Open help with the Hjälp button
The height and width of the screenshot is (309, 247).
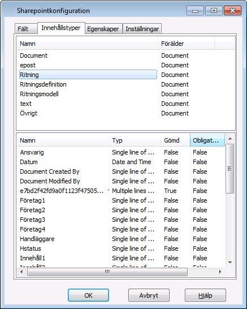pyautogui.click(x=205, y=295)
